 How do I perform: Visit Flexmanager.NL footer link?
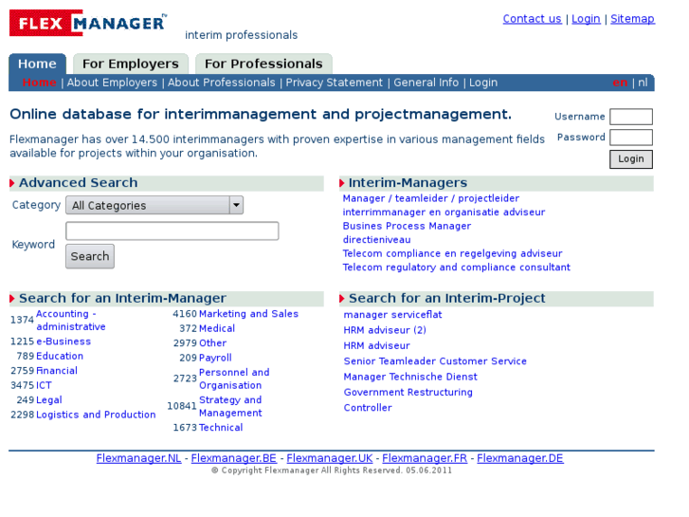click(139, 458)
